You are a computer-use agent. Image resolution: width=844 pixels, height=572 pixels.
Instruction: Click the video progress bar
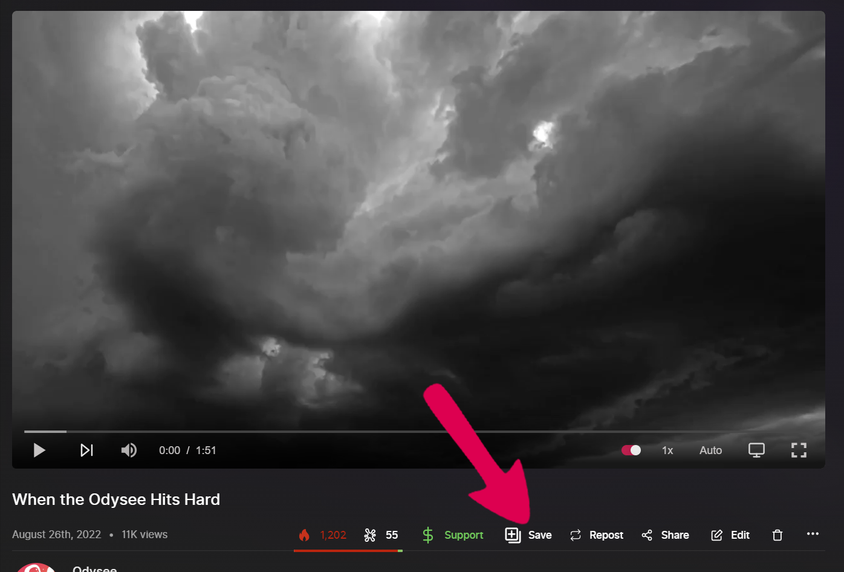[418, 432]
